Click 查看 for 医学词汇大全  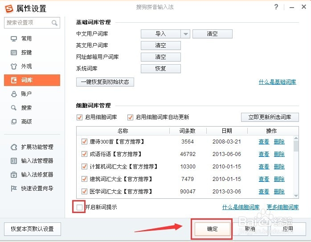tap(264, 192)
